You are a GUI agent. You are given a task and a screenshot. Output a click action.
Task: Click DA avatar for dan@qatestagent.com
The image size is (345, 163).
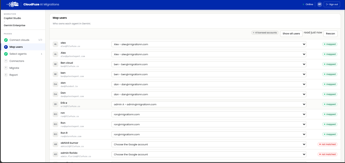[55, 94]
